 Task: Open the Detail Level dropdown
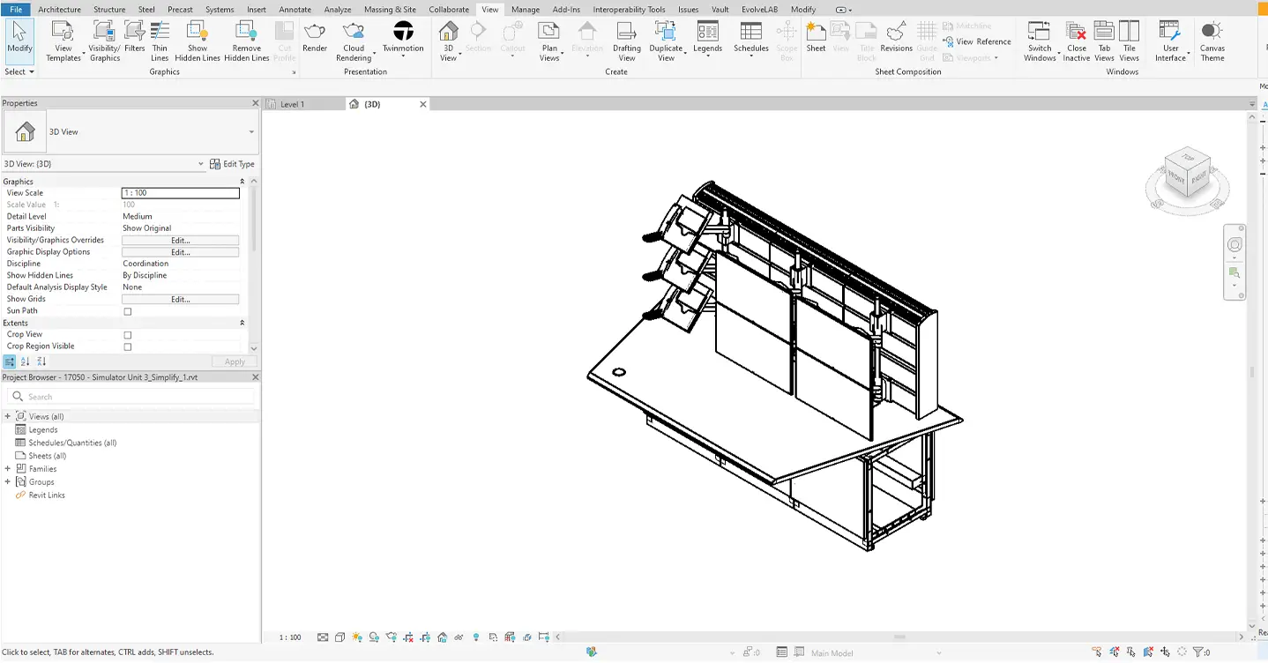click(180, 216)
